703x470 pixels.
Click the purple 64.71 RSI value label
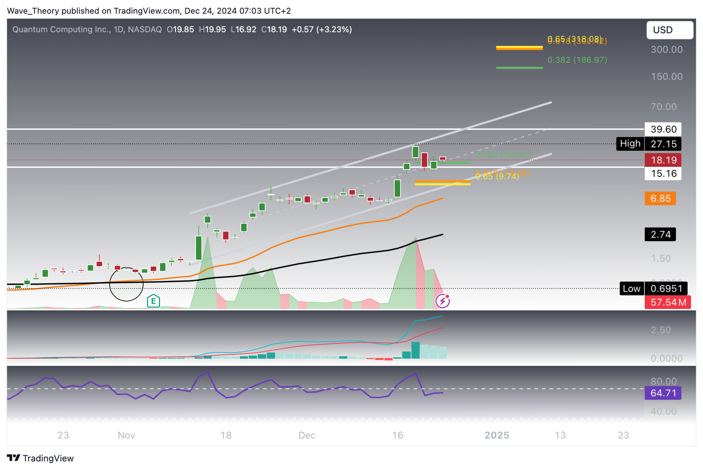point(664,393)
